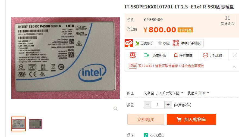Select 降价提醒 bell icon
The width and height of the screenshot is (239, 137).
pos(176,55)
